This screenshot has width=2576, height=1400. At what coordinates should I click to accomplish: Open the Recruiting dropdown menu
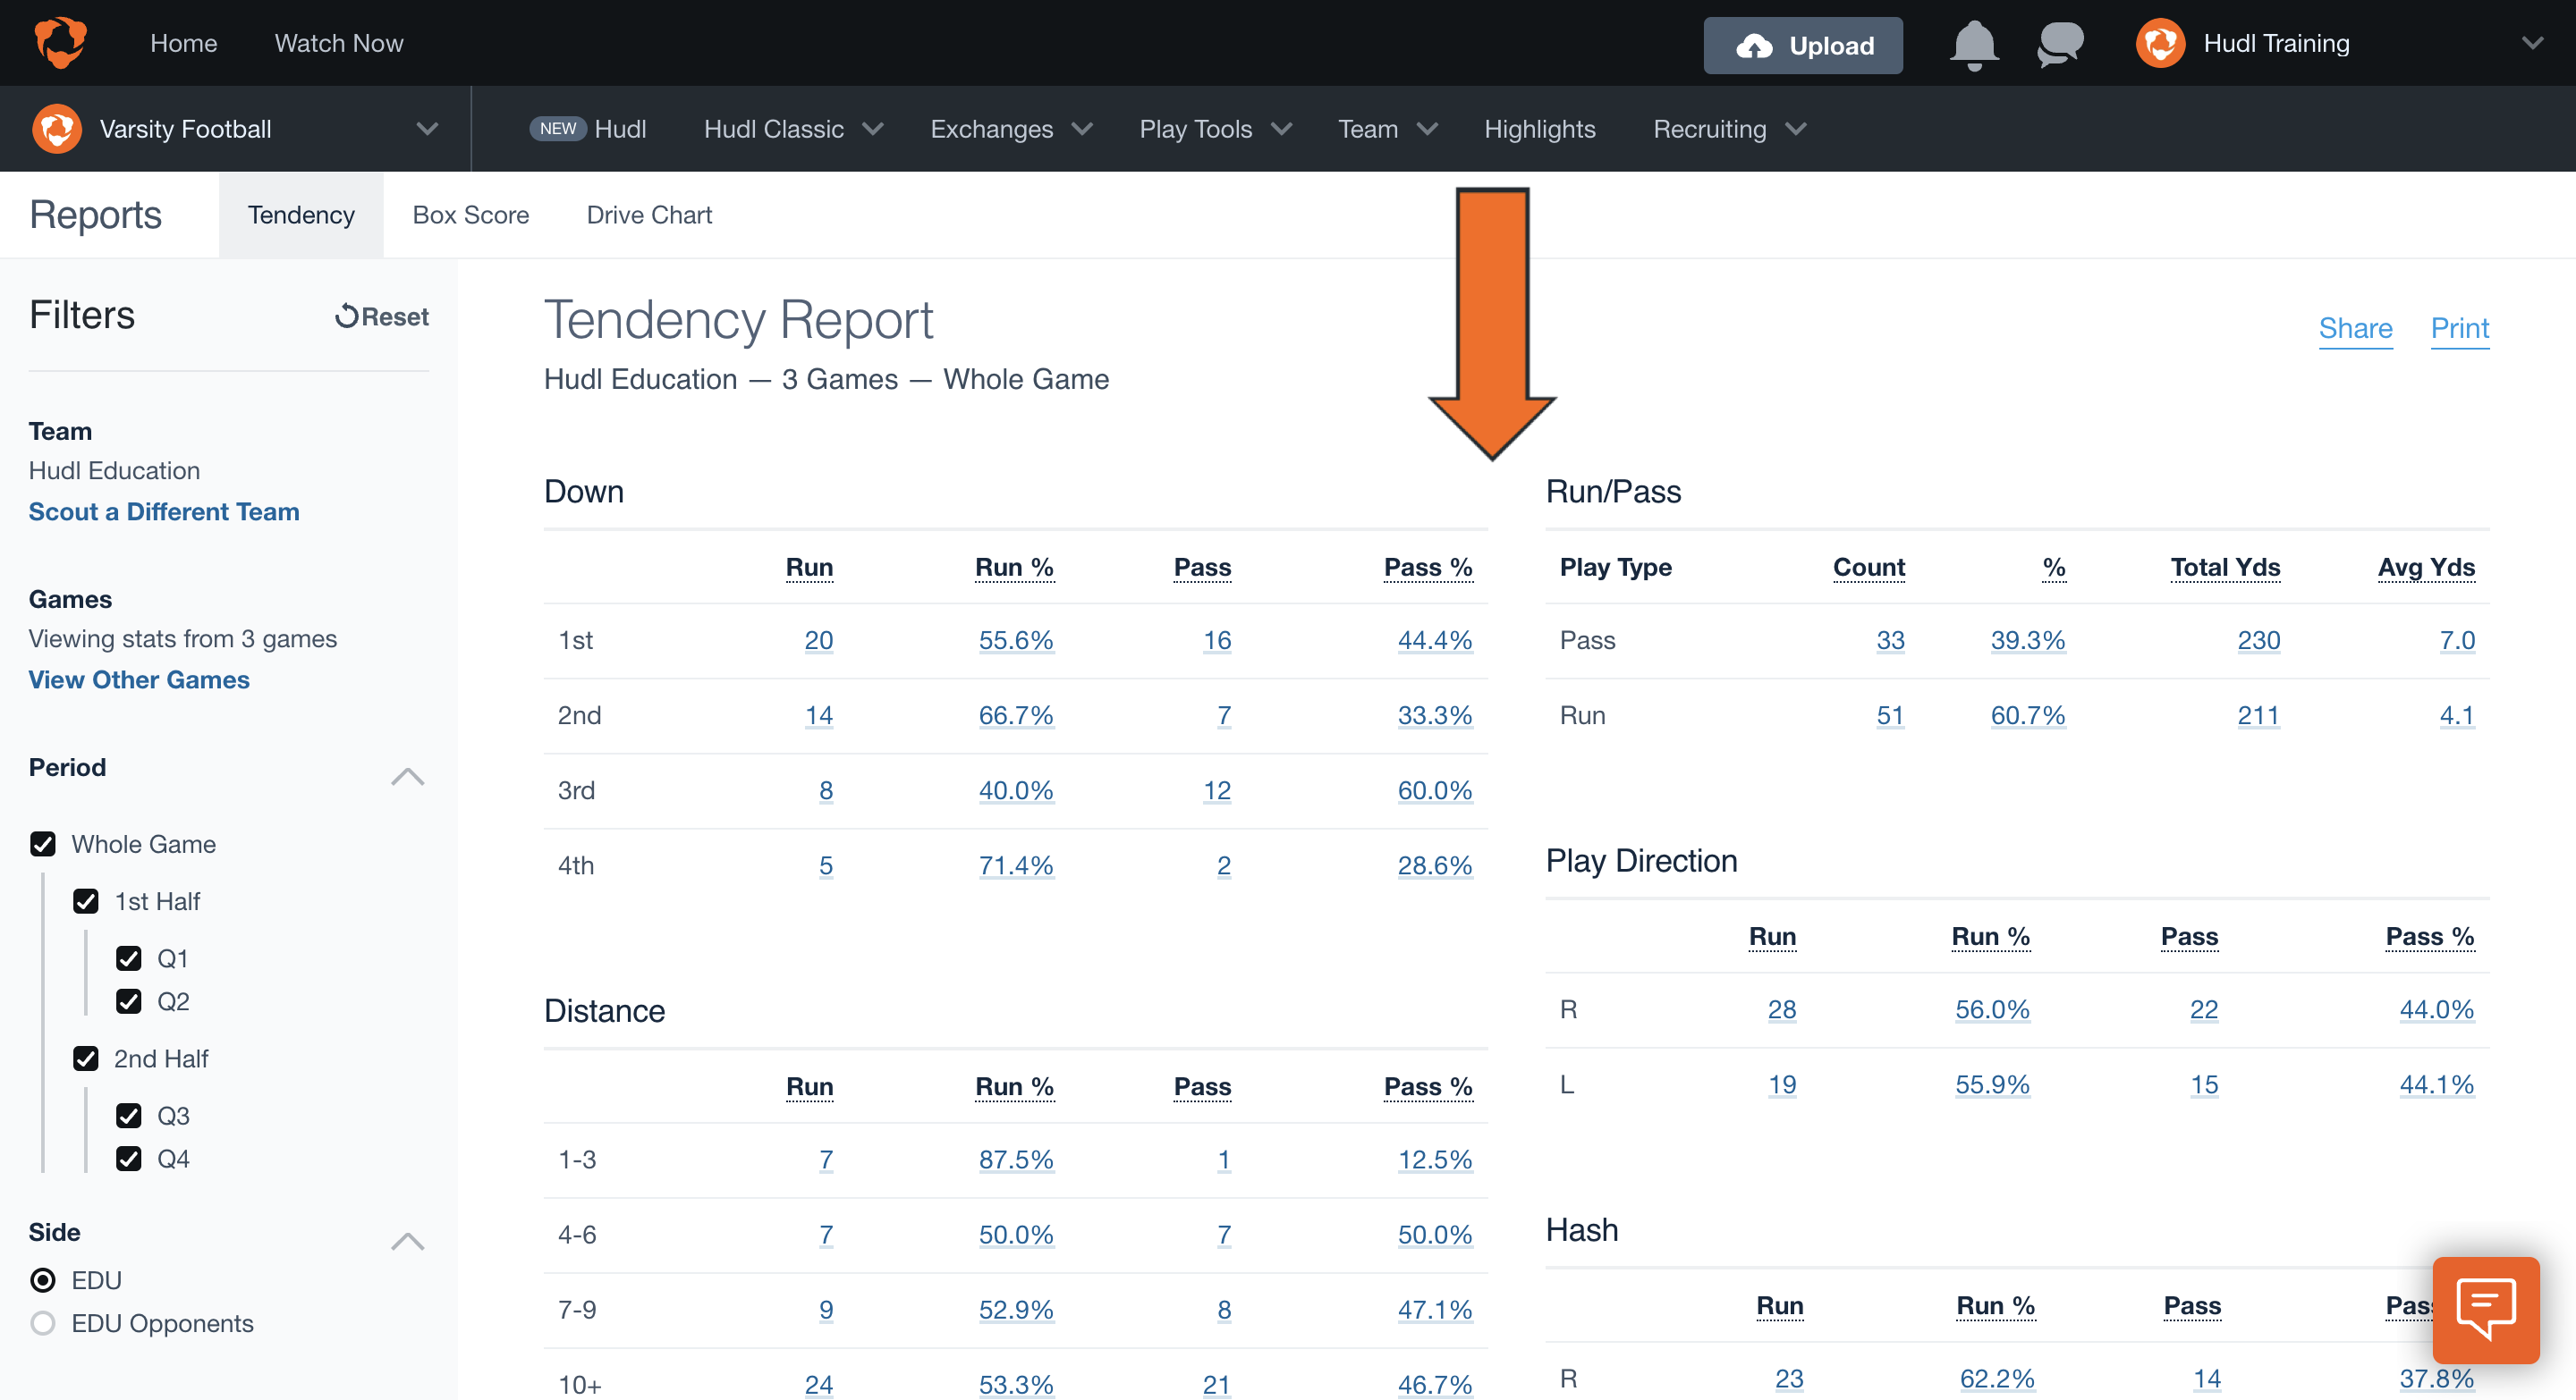1728,129
